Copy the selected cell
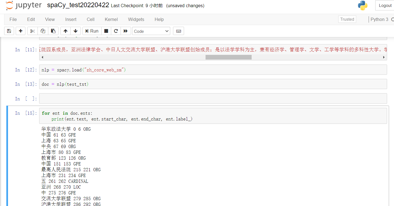This screenshot has width=394, height=206. click(x=42, y=31)
